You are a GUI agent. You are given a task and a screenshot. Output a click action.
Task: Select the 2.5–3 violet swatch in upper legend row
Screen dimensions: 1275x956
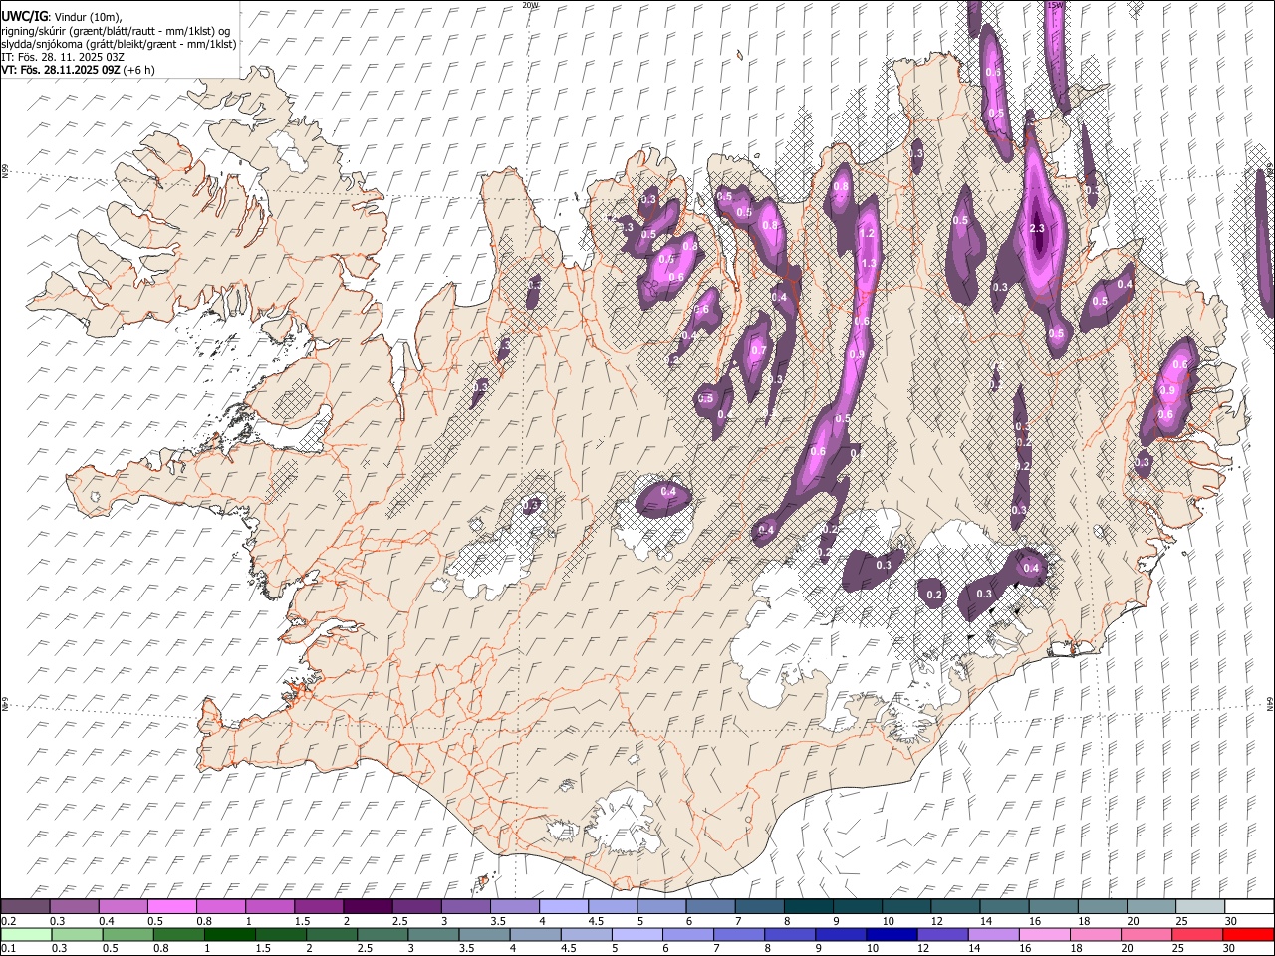(x=416, y=906)
